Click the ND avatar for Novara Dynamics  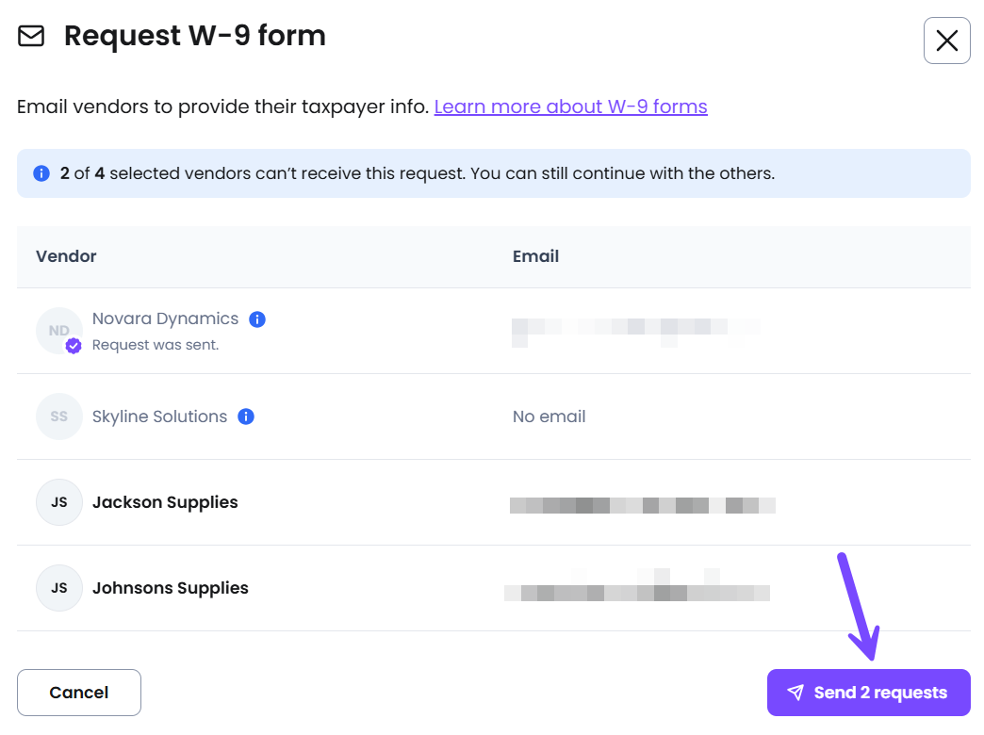click(x=58, y=330)
